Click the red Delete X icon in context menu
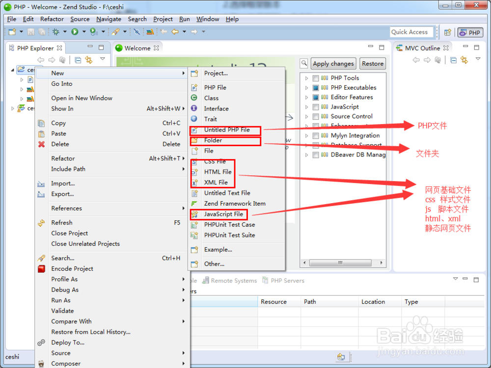The height and width of the screenshot is (368, 491). (x=41, y=144)
